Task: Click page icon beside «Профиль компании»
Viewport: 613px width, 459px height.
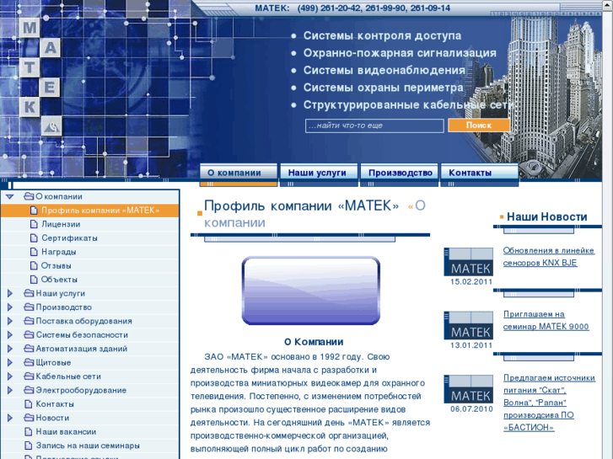Action: click(x=34, y=211)
